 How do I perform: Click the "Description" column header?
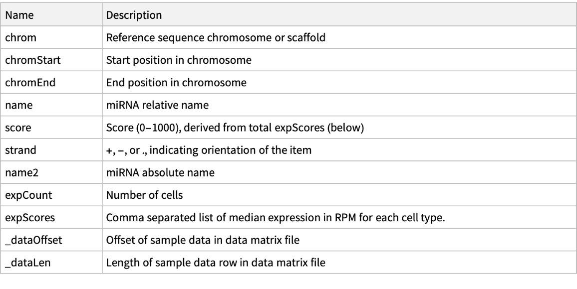[x=134, y=15]
